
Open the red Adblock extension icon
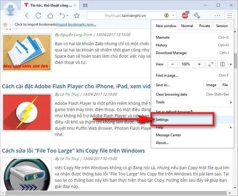tap(185, 15)
